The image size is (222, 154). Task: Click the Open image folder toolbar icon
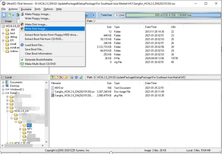pos(9,15)
